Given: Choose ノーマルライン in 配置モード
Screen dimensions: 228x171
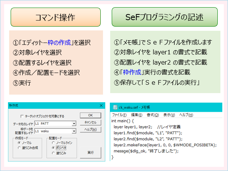Looking at the screenshot, I should pyautogui.click(x=53, y=142).
